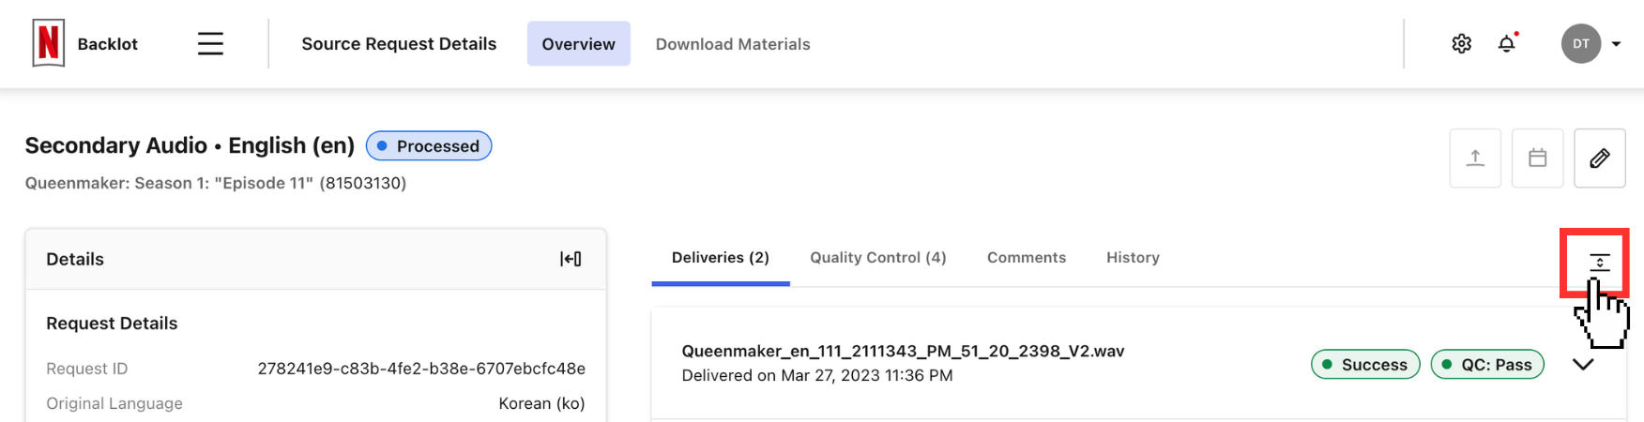Viewport: 1644px width, 422px height.
Task: Click the upload delivery icon button
Action: click(x=1475, y=158)
